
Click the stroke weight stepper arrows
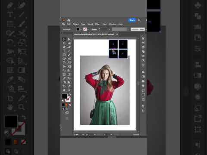[99, 29]
